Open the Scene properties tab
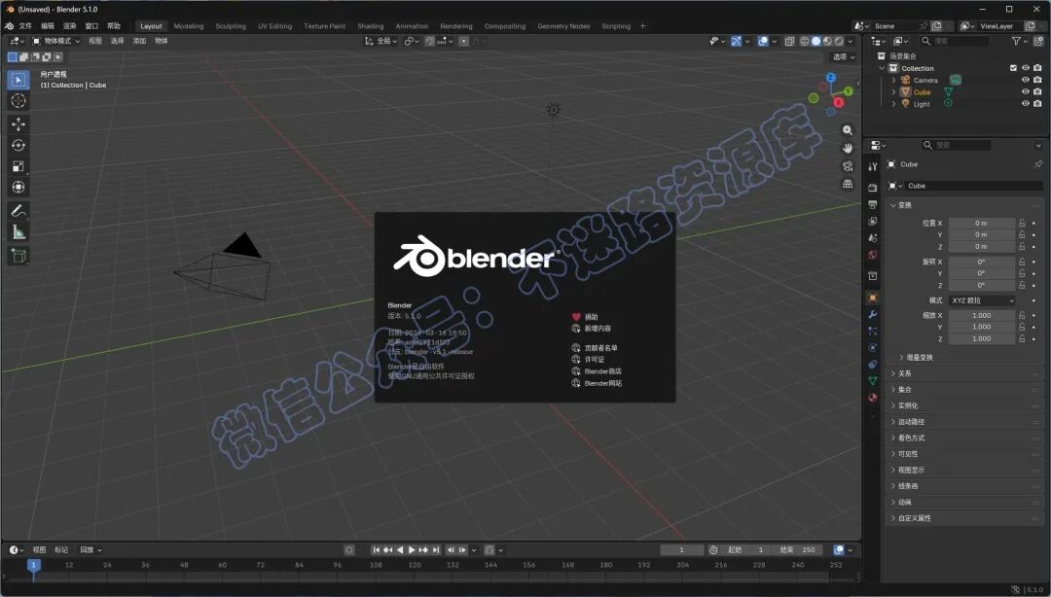Viewport: 1051px width, 597px height. click(x=872, y=238)
